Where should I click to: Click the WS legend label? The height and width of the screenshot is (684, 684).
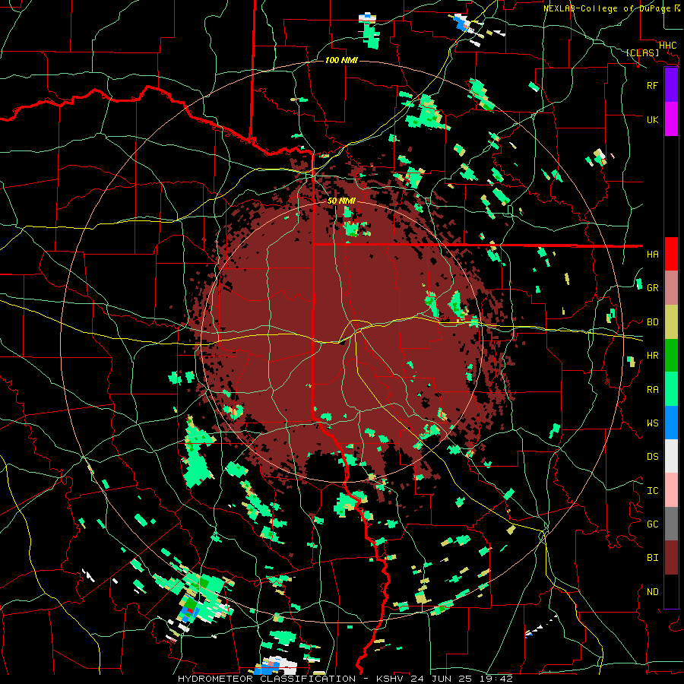point(653,423)
